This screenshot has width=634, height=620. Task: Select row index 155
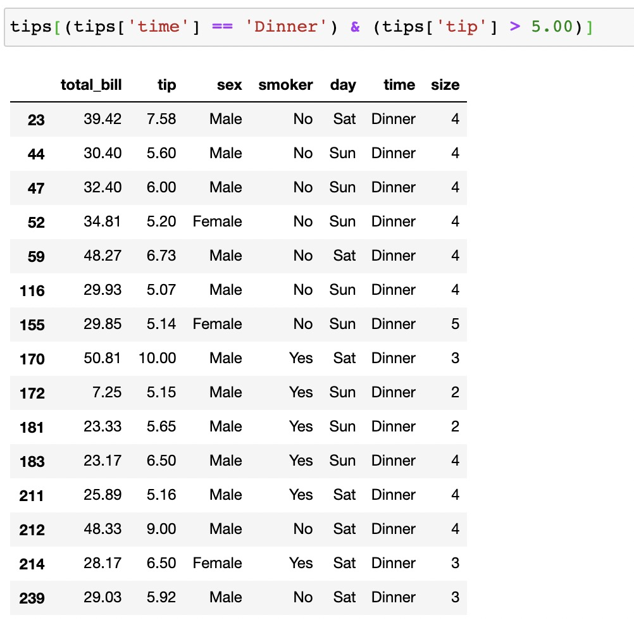pyautogui.click(x=32, y=325)
